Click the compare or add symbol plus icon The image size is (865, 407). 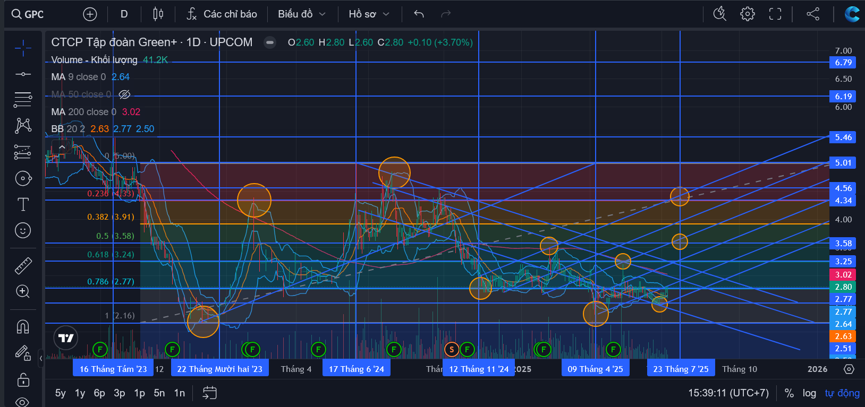pos(90,14)
